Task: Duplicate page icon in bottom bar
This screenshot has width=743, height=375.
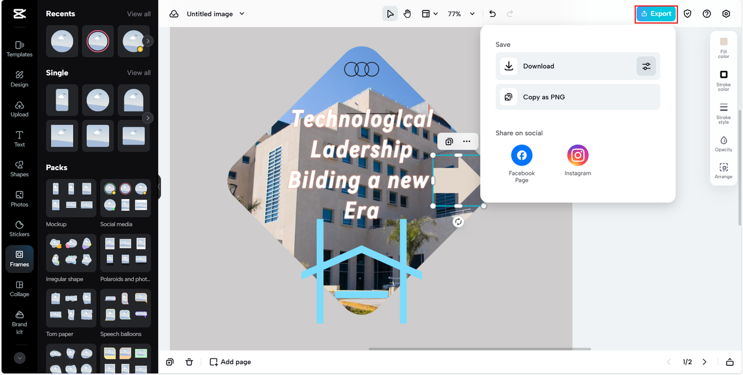Action: pyautogui.click(x=169, y=362)
